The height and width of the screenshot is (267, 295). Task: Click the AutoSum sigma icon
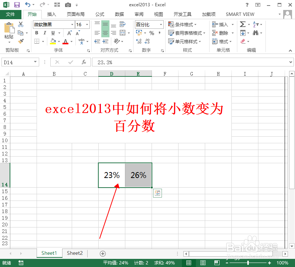tap(243, 24)
